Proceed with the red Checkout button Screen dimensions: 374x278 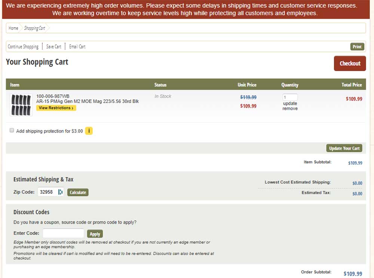pyautogui.click(x=350, y=63)
